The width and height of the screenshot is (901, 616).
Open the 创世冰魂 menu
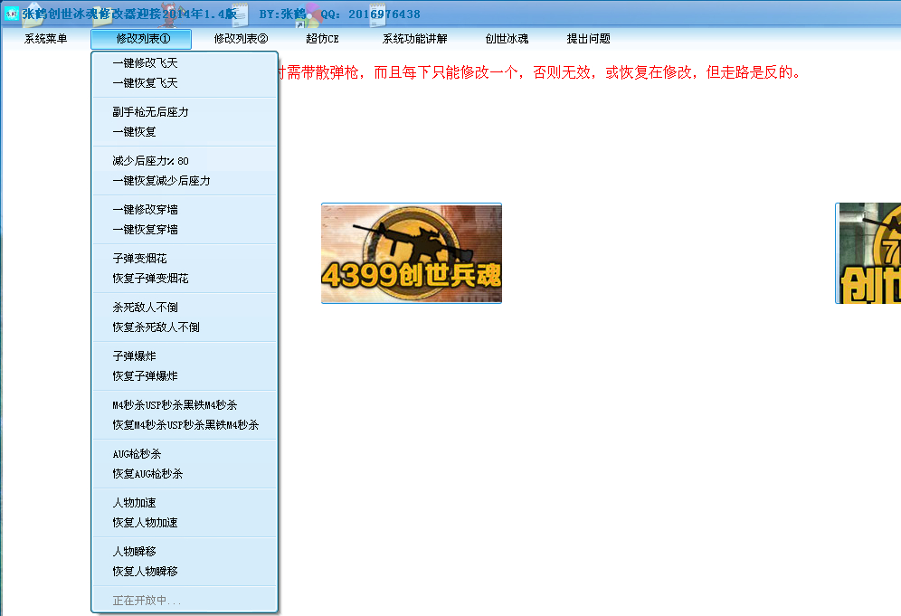tap(507, 39)
